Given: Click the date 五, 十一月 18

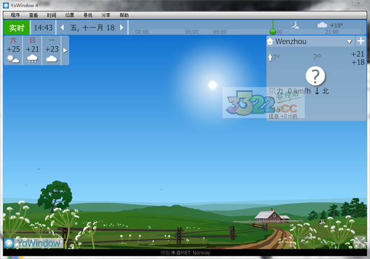Looking at the screenshot, I should tap(92, 28).
